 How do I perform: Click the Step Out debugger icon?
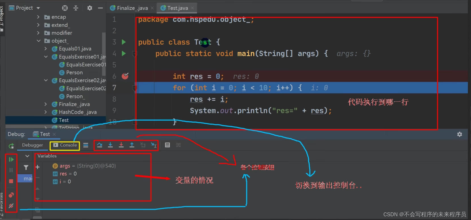pyautogui.click(x=132, y=145)
